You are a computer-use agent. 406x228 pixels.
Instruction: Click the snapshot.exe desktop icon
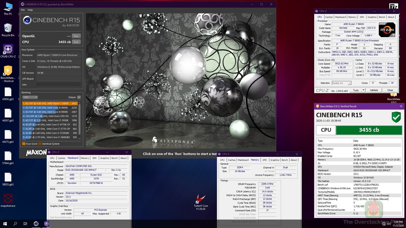8,198
